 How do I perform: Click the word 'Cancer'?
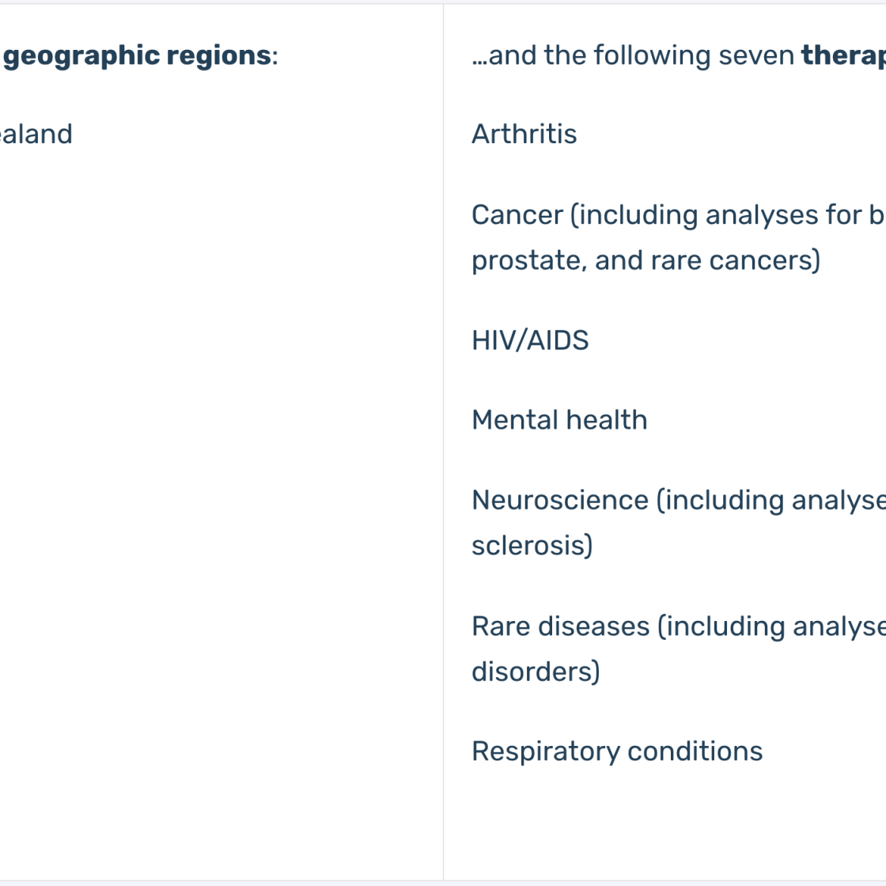[517, 215]
